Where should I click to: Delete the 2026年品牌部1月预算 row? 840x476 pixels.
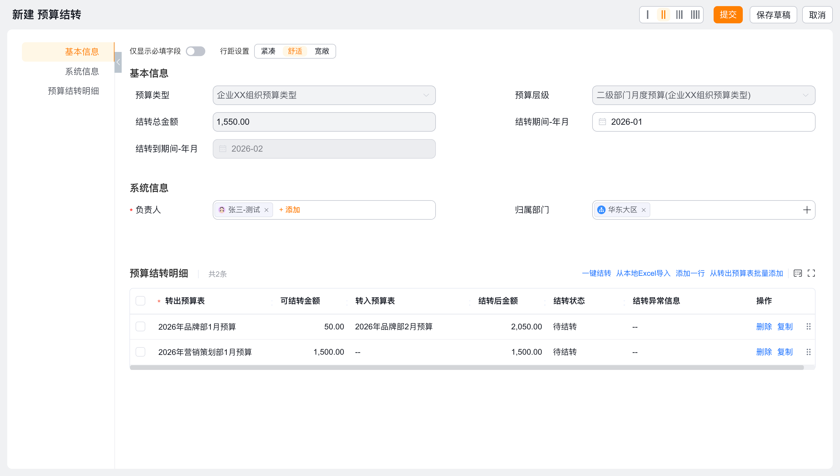click(764, 327)
